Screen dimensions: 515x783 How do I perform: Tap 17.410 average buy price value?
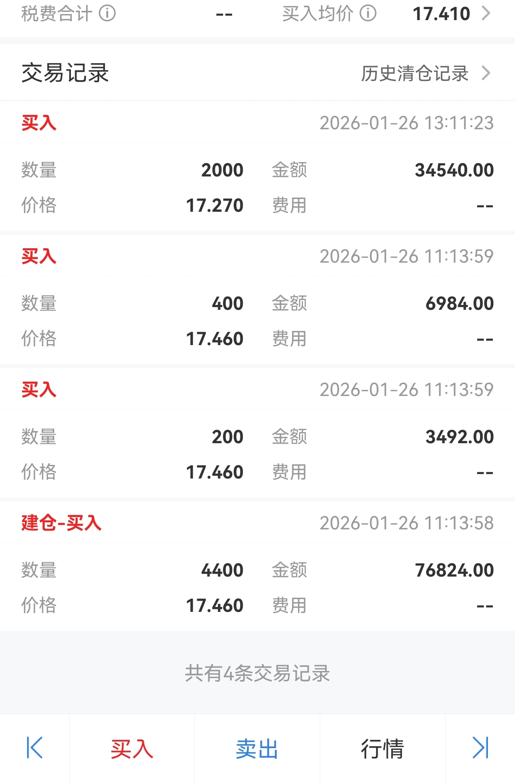[441, 14]
